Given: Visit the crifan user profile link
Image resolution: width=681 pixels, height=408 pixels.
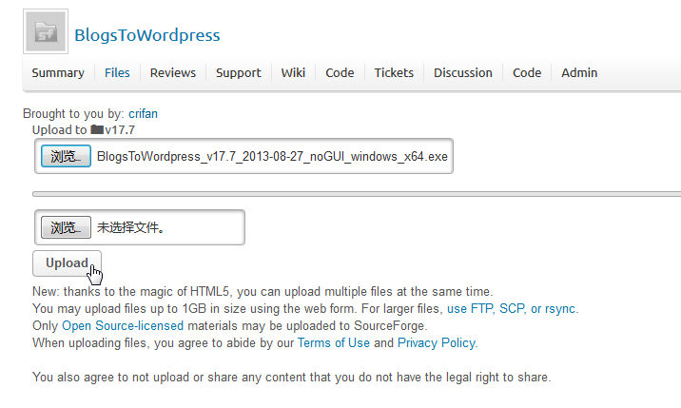Looking at the screenshot, I should point(143,114).
